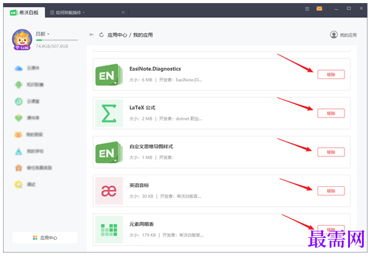376x258 pixels.
Task: Click the 自定义思维导图样式 EN icon
Action: (109, 152)
